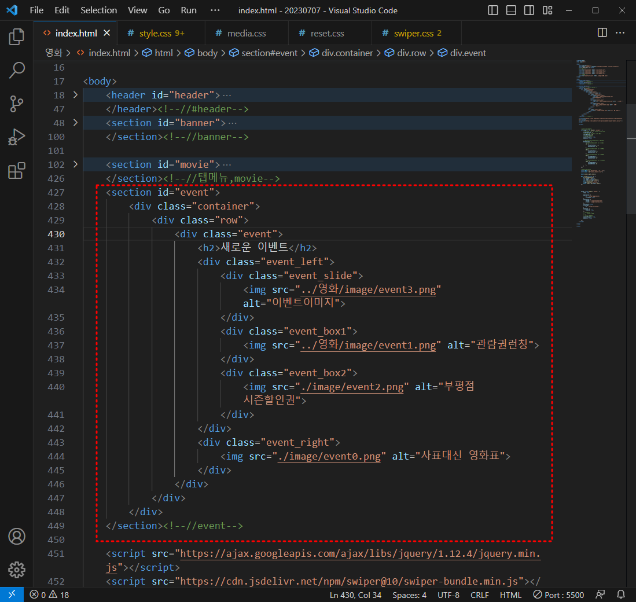Switch to swiper.css tab
Image resolution: width=636 pixels, height=602 pixels.
point(417,33)
